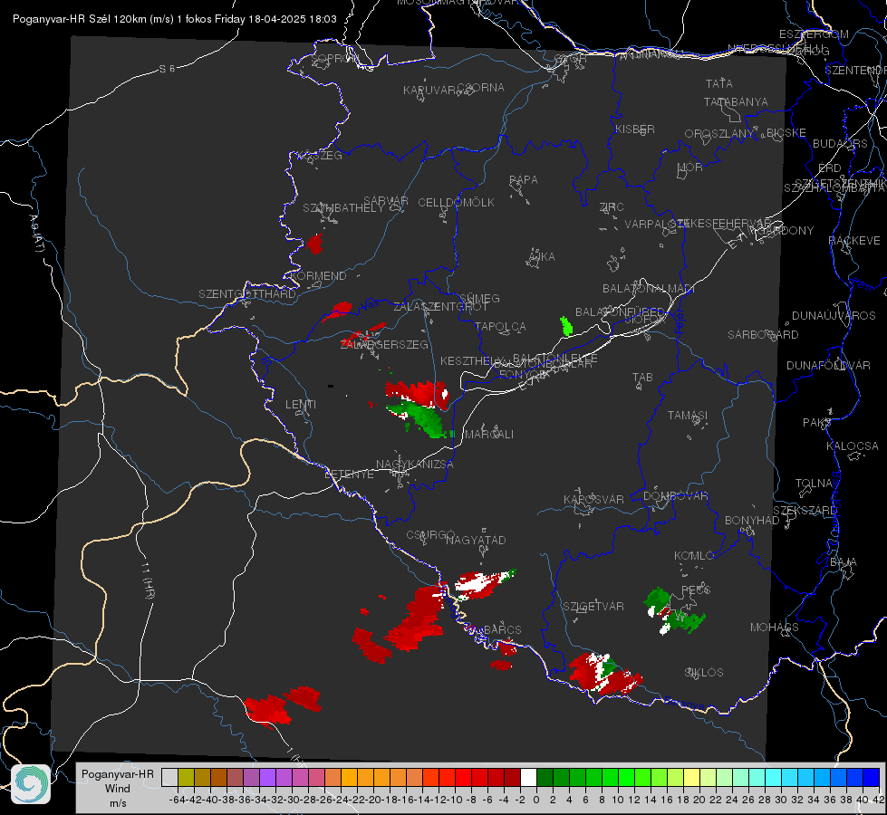Select the SZEKSZÁRD label
Viewport: 887px width, 815px height.
(x=805, y=511)
